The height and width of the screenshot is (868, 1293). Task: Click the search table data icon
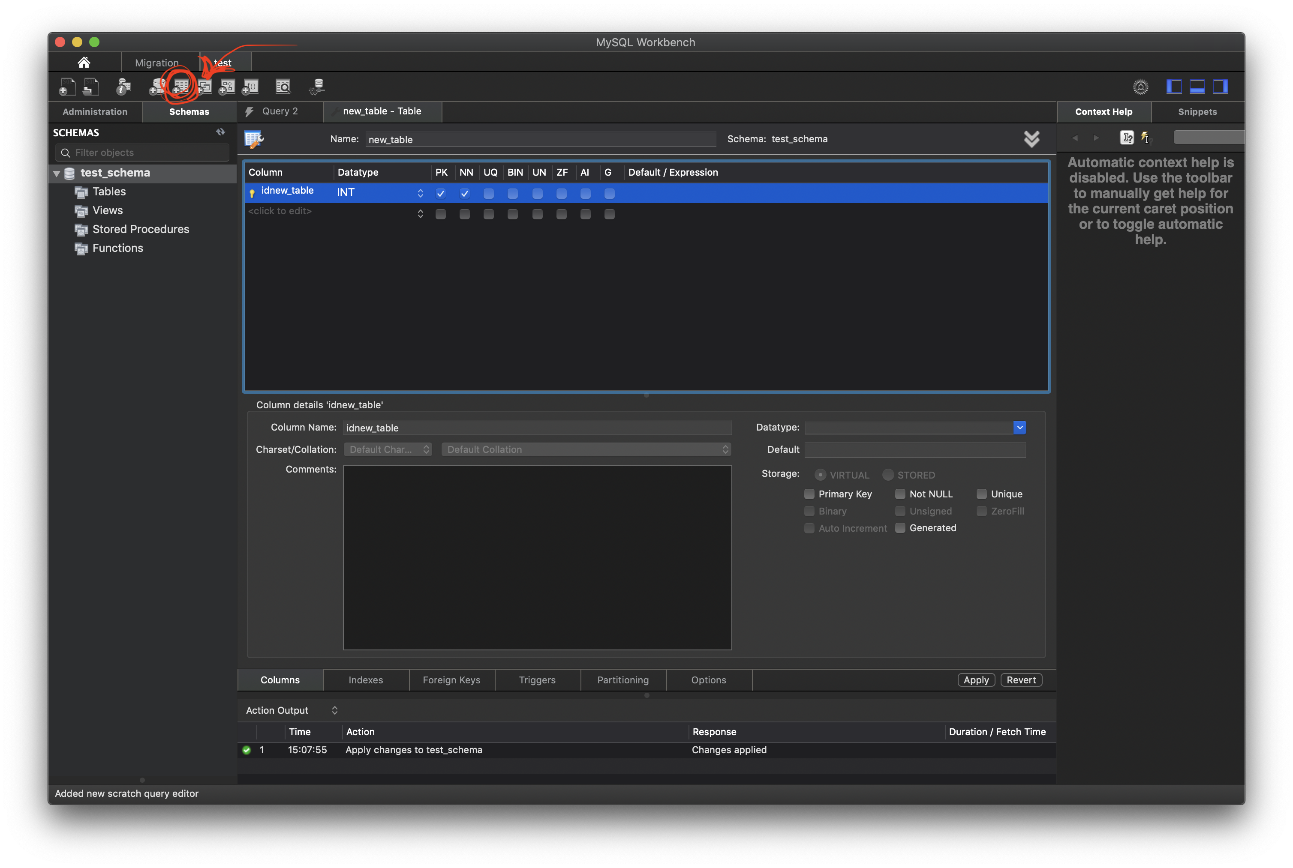pos(283,87)
